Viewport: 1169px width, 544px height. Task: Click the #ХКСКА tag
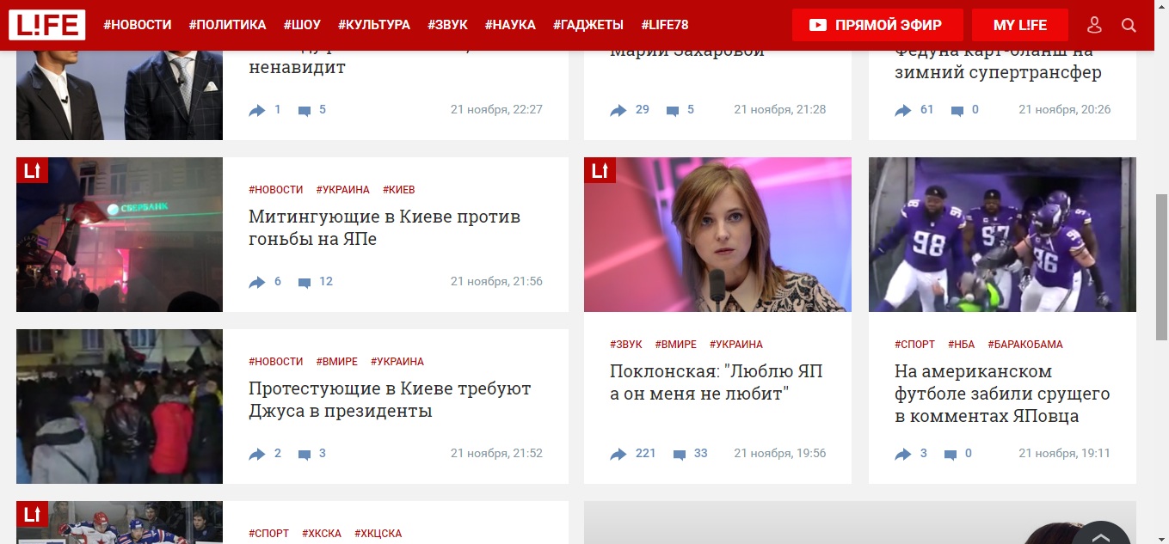(x=322, y=534)
